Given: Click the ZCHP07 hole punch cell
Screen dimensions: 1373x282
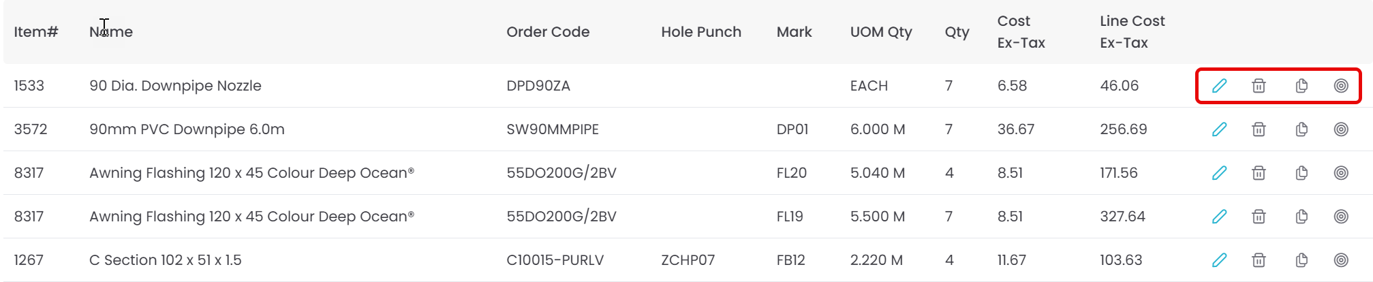Looking at the screenshot, I should (x=688, y=260).
